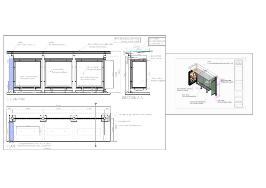The height and width of the screenshot is (188, 266).
Task: Select the boxed 'steel rafter 80-150X1450X12' note
Action: pyautogui.click(x=157, y=41)
